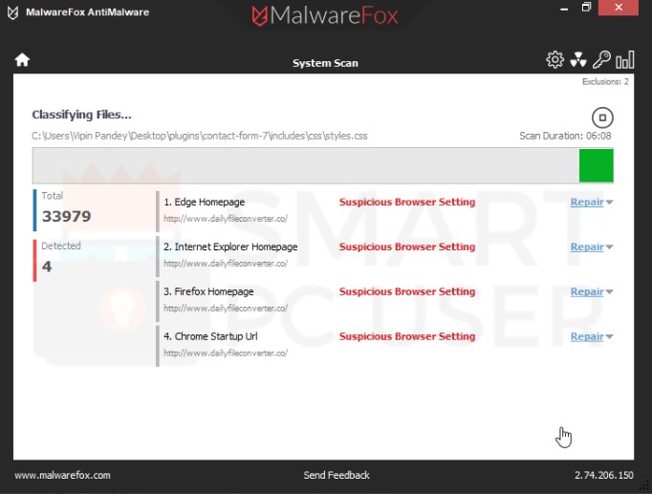
Task: Open the license key icon
Action: coord(601,59)
